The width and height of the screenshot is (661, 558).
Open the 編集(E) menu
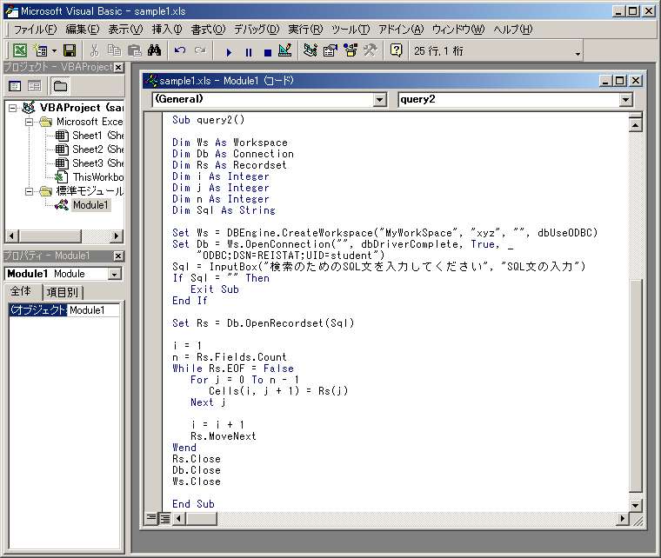[x=83, y=30]
